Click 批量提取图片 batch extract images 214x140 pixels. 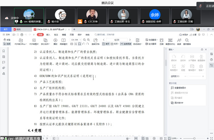click(x=179, y=88)
